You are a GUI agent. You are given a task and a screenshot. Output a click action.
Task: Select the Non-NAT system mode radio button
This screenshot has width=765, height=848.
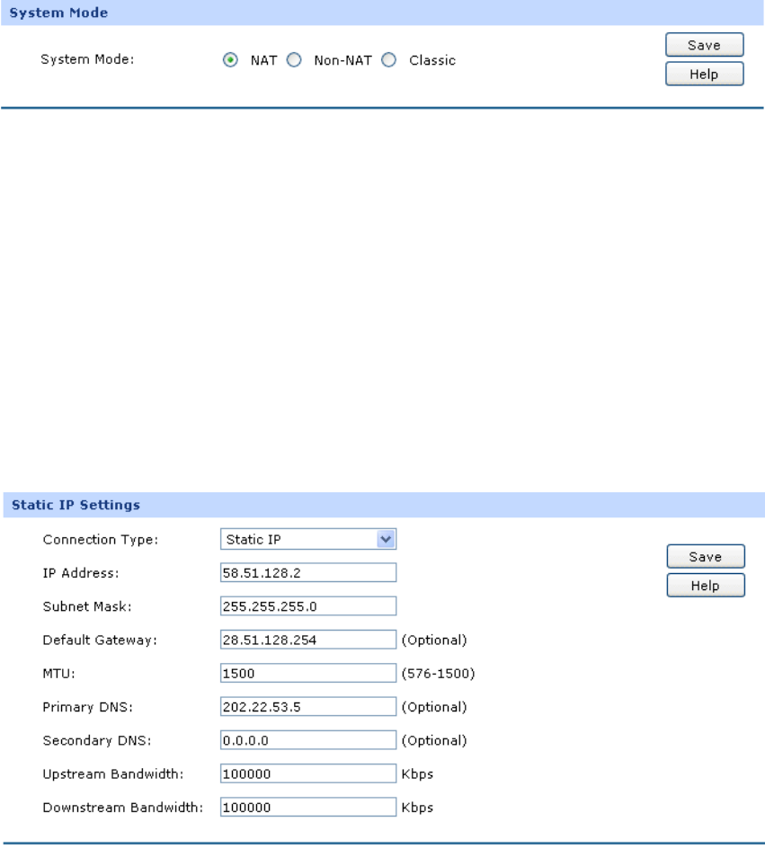(x=294, y=60)
